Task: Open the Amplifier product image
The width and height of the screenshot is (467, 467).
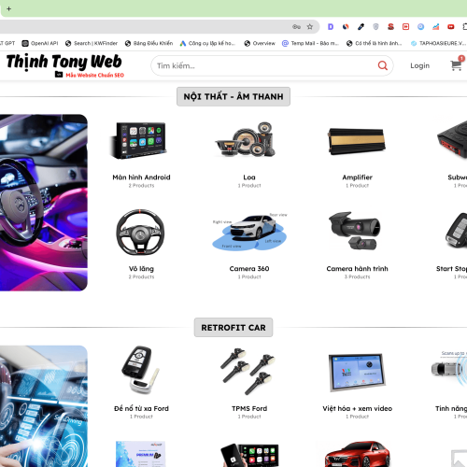Action: (357, 141)
